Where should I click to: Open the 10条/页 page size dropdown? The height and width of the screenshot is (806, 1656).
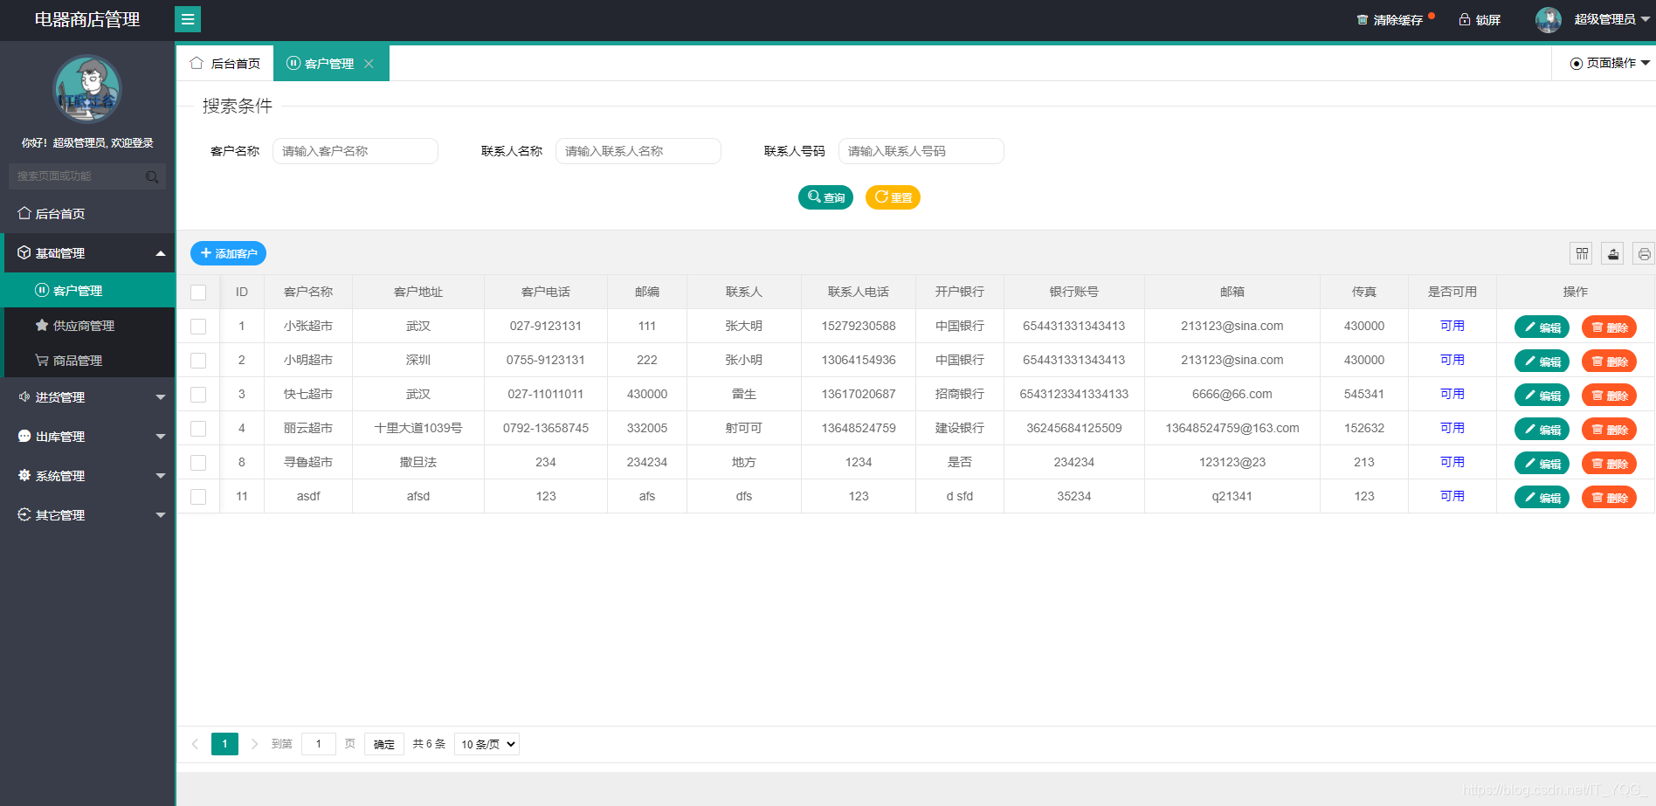486,744
